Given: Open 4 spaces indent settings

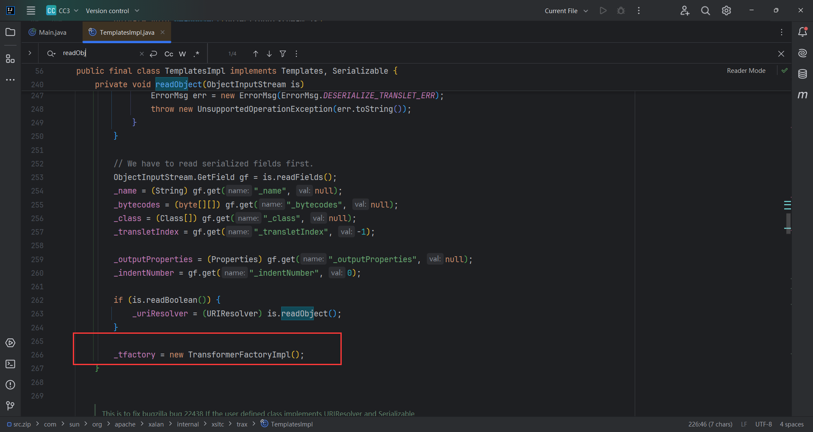Looking at the screenshot, I should click(x=791, y=424).
